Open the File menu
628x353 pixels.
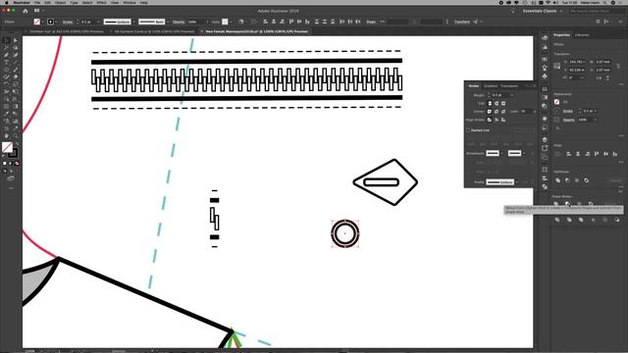pos(37,2)
